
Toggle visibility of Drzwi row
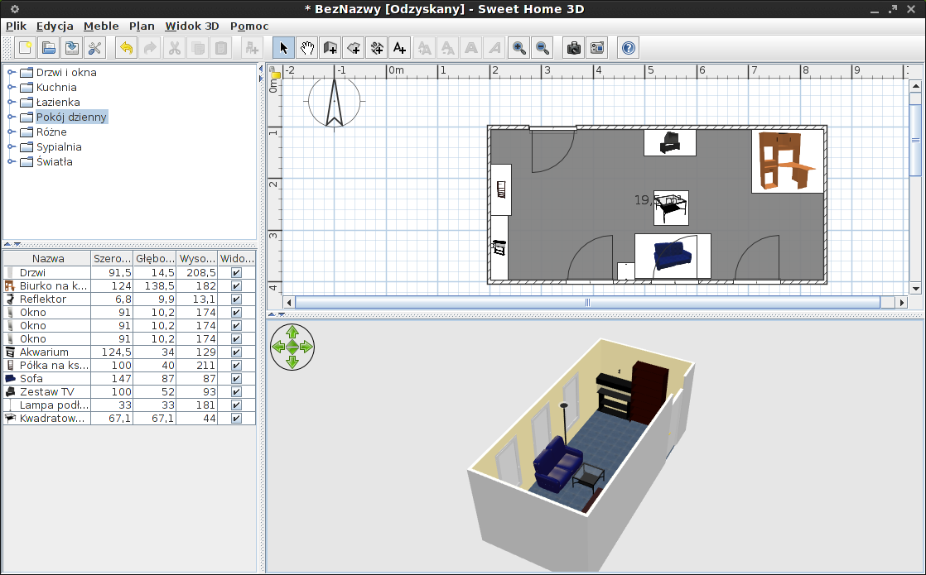pos(236,272)
